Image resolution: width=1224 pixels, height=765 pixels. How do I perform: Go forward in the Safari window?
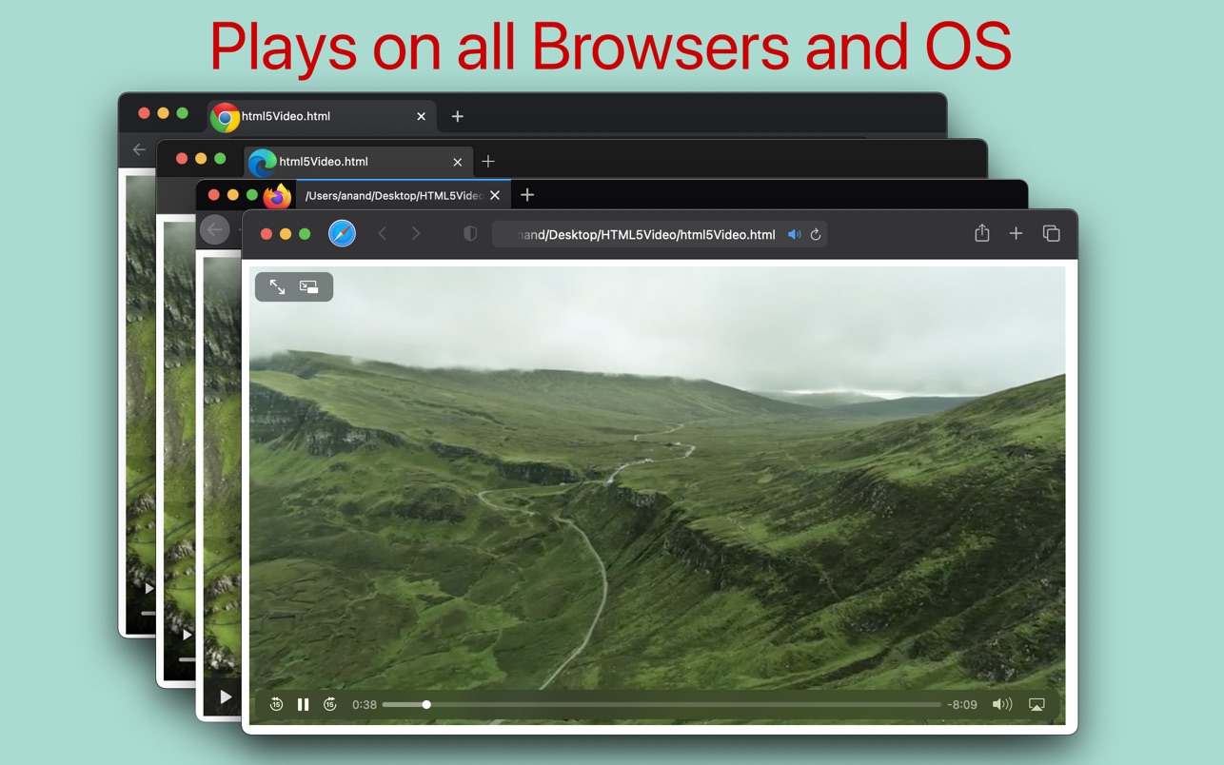(x=416, y=234)
